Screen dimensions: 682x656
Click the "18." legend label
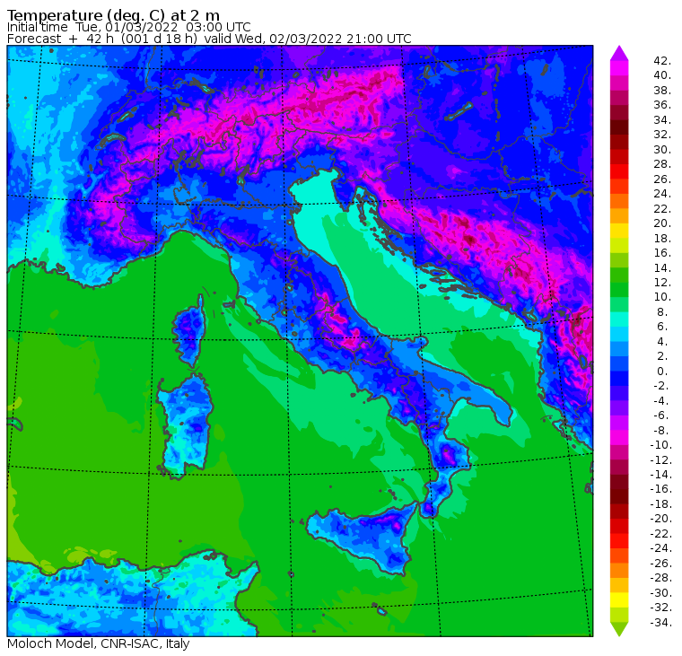pyautogui.click(x=662, y=238)
